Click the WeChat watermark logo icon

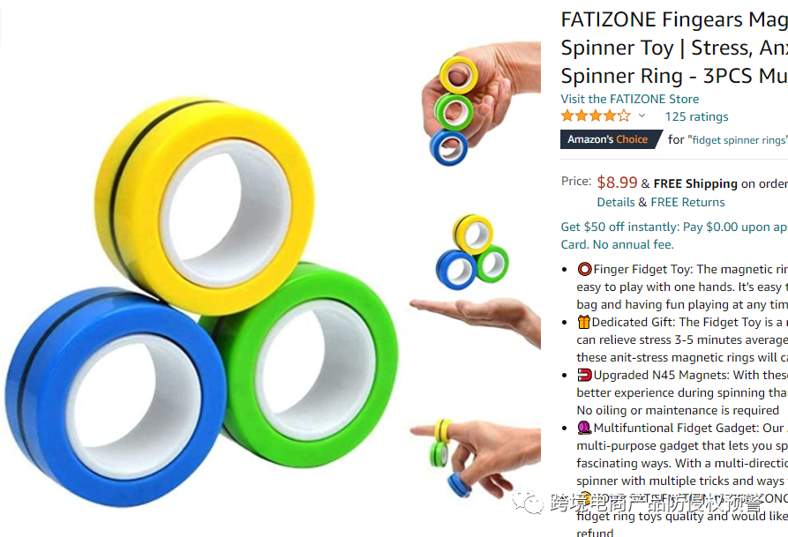(x=528, y=502)
